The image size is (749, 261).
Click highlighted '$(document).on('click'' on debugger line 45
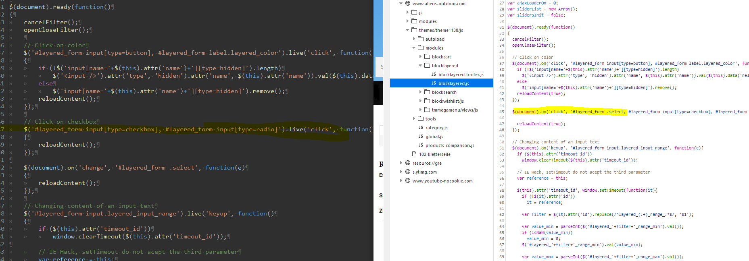click(540, 112)
